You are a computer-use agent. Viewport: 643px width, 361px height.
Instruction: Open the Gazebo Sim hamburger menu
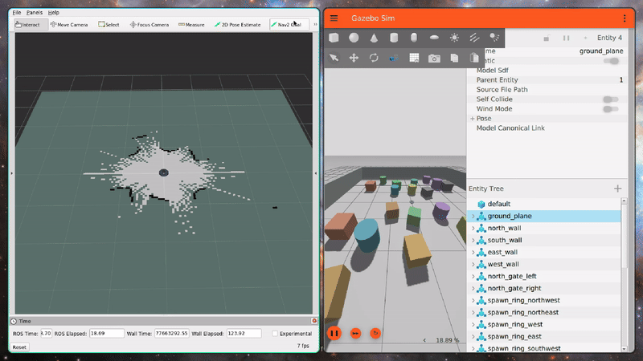point(334,18)
